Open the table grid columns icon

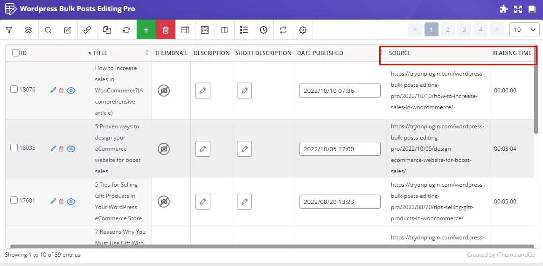point(185,30)
